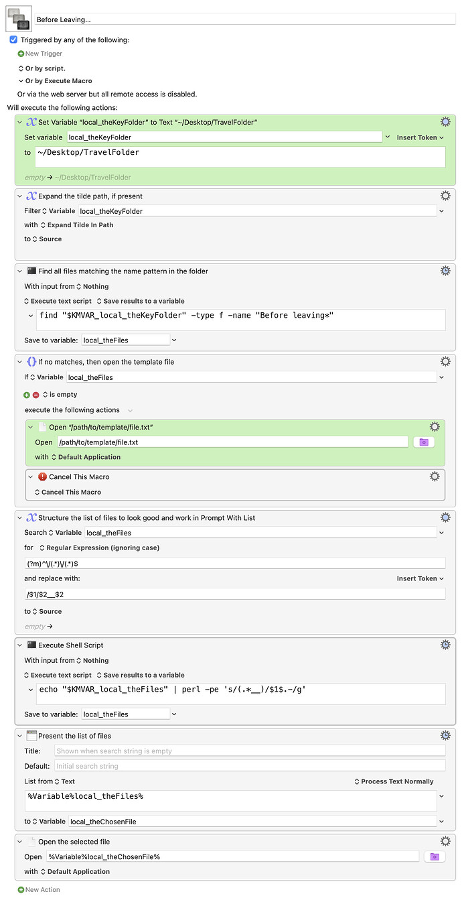Viewport: 462px width, 898px height.
Task: Open gear menu for Structure the list action
Action: pyautogui.click(x=445, y=517)
